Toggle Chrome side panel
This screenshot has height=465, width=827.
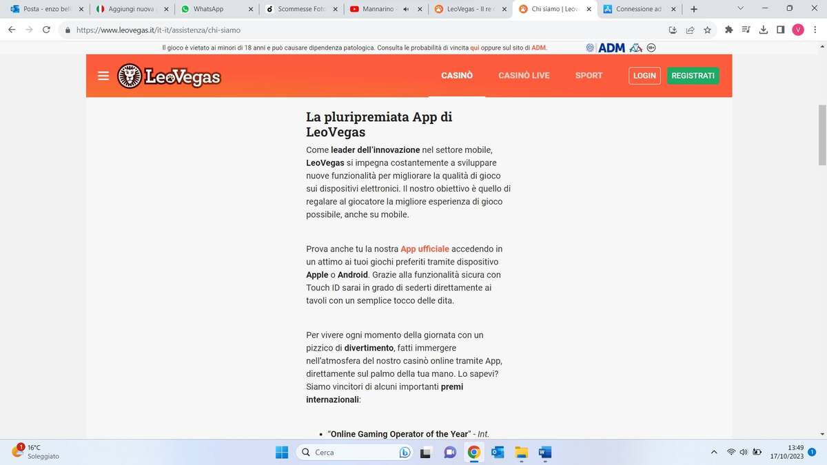[781, 30]
